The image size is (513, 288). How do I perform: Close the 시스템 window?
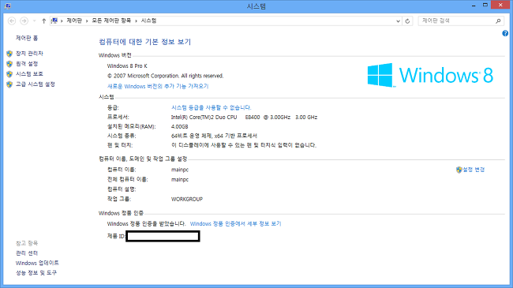tap(500, 5)
